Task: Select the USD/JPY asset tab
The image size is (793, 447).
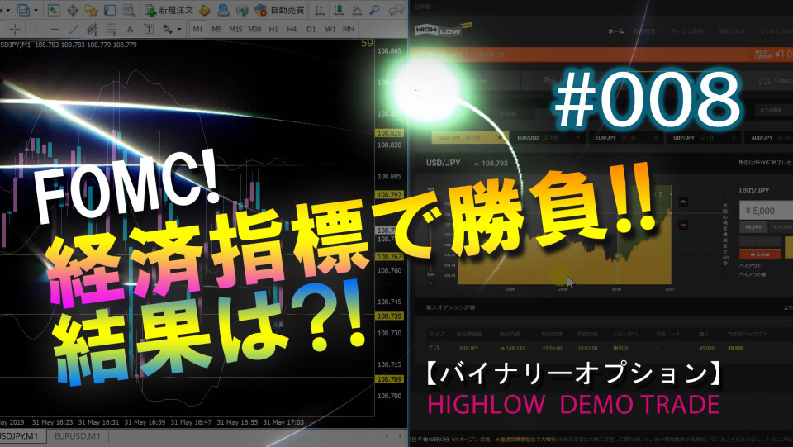Action: point(469,137)
